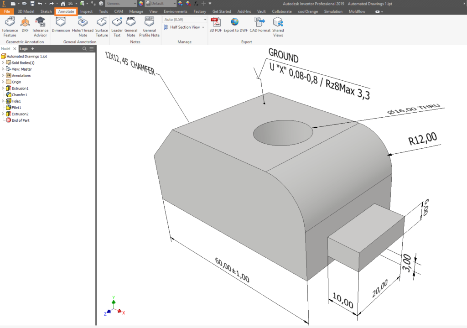This screenshot has height=328, width=467.
Task: Select the Surface Texture tool
Action: (102, 27)
